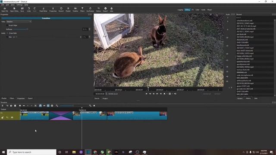276x155 pixels.
Task: Show the Peak Meter panel
Action: coord(43,9)
